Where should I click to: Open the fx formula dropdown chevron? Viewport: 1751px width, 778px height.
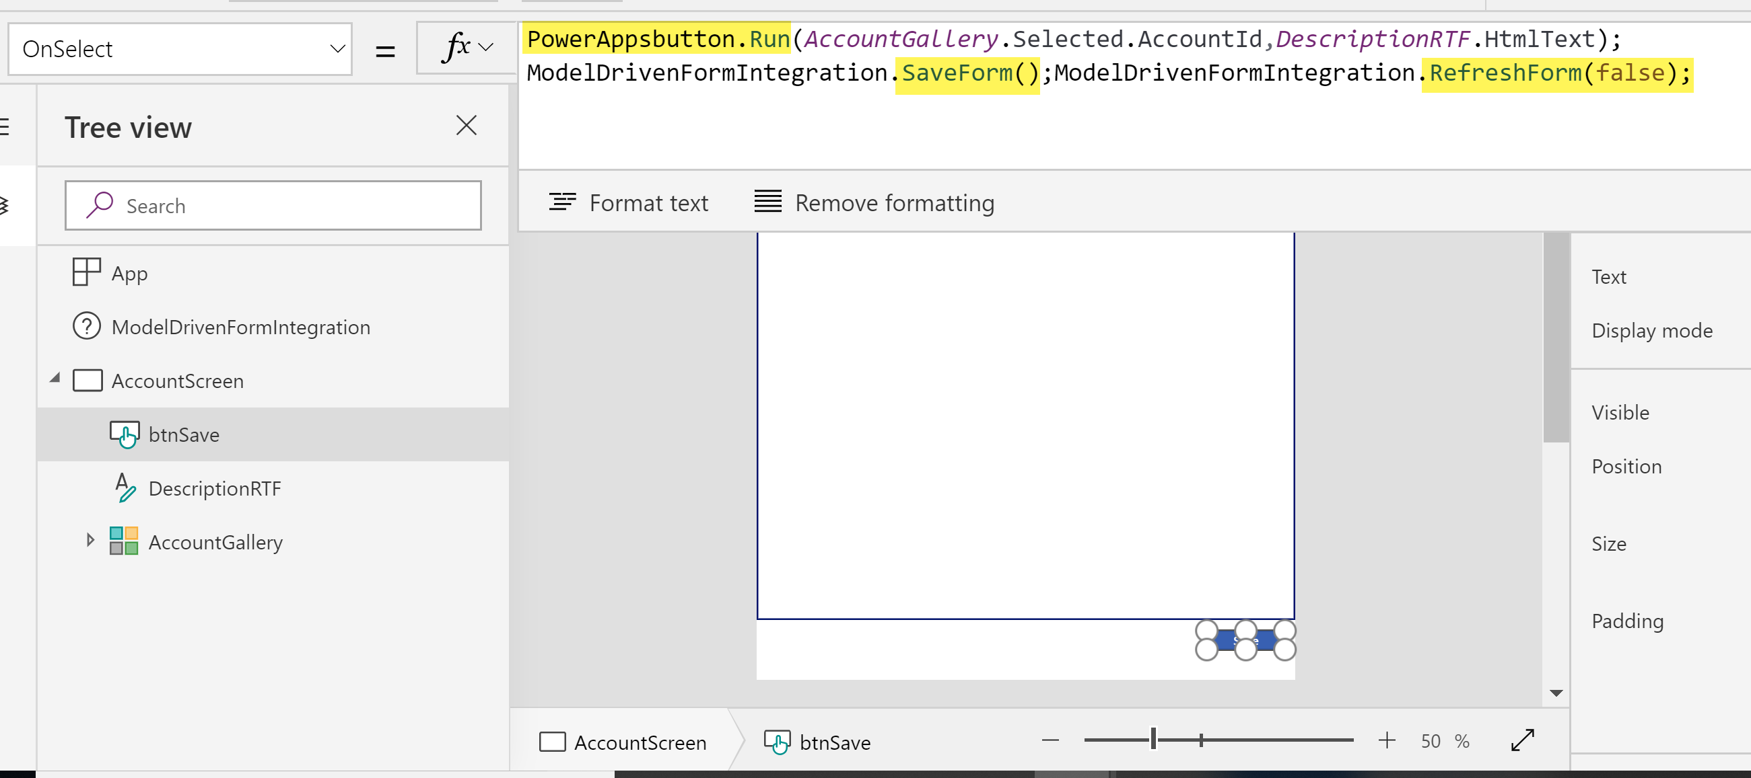pos(485,48)
